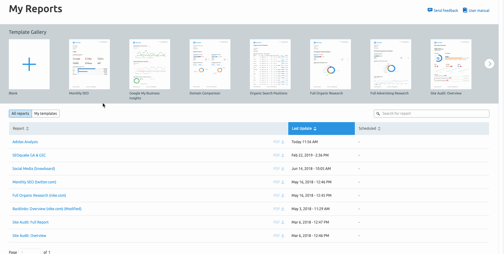This screenshot has width=504, height=254.
Task: Click the plus icon on the Blank template
Action: (29, 64)
